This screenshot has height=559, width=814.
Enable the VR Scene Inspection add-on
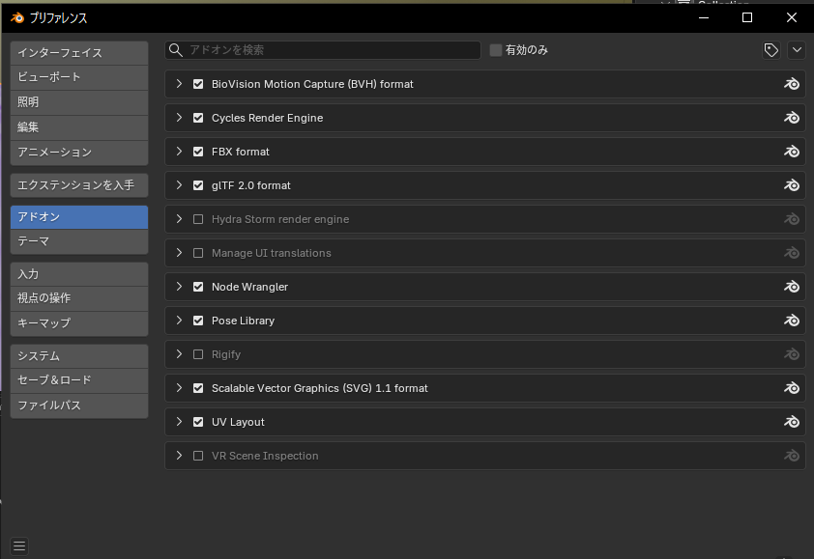click(198, 456)
